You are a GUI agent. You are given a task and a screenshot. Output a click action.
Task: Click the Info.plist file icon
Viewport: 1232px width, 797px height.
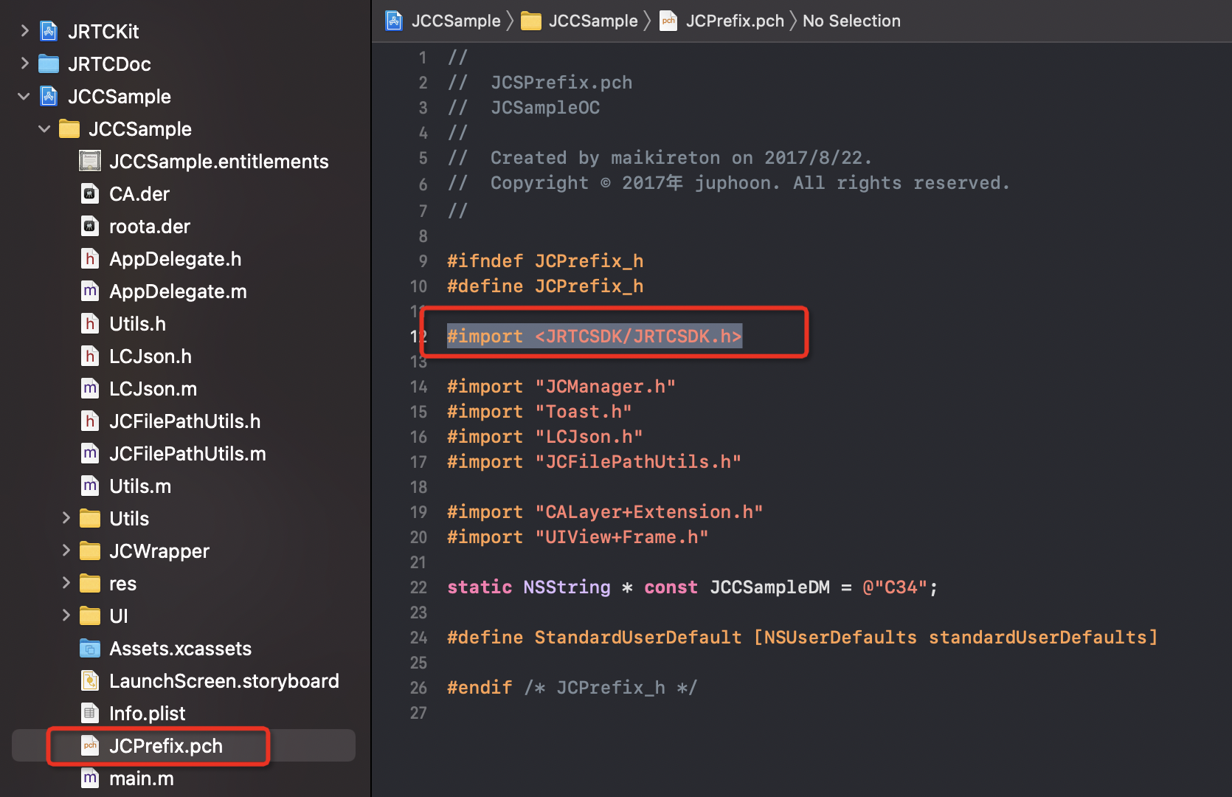90,713
